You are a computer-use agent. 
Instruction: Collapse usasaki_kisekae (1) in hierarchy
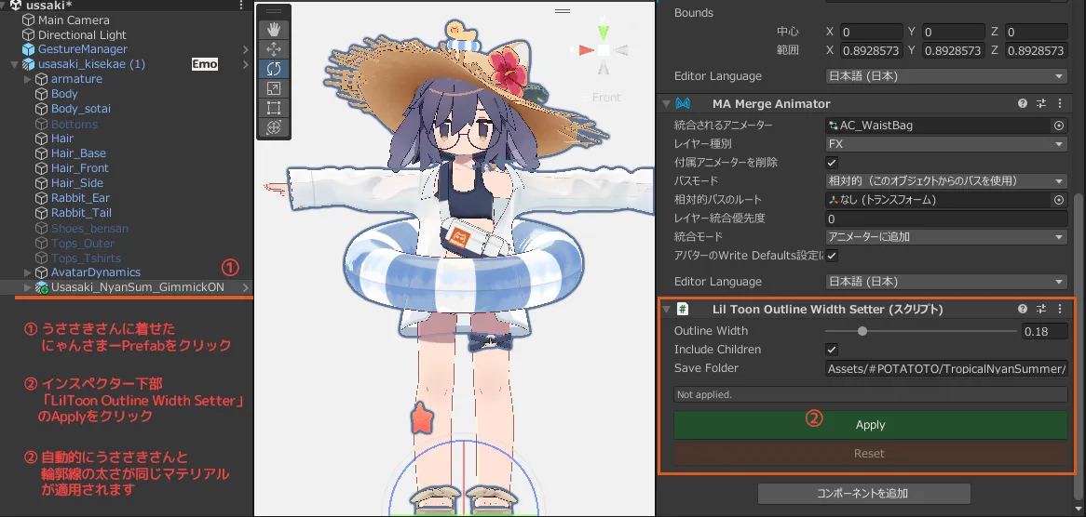[15, 64]
